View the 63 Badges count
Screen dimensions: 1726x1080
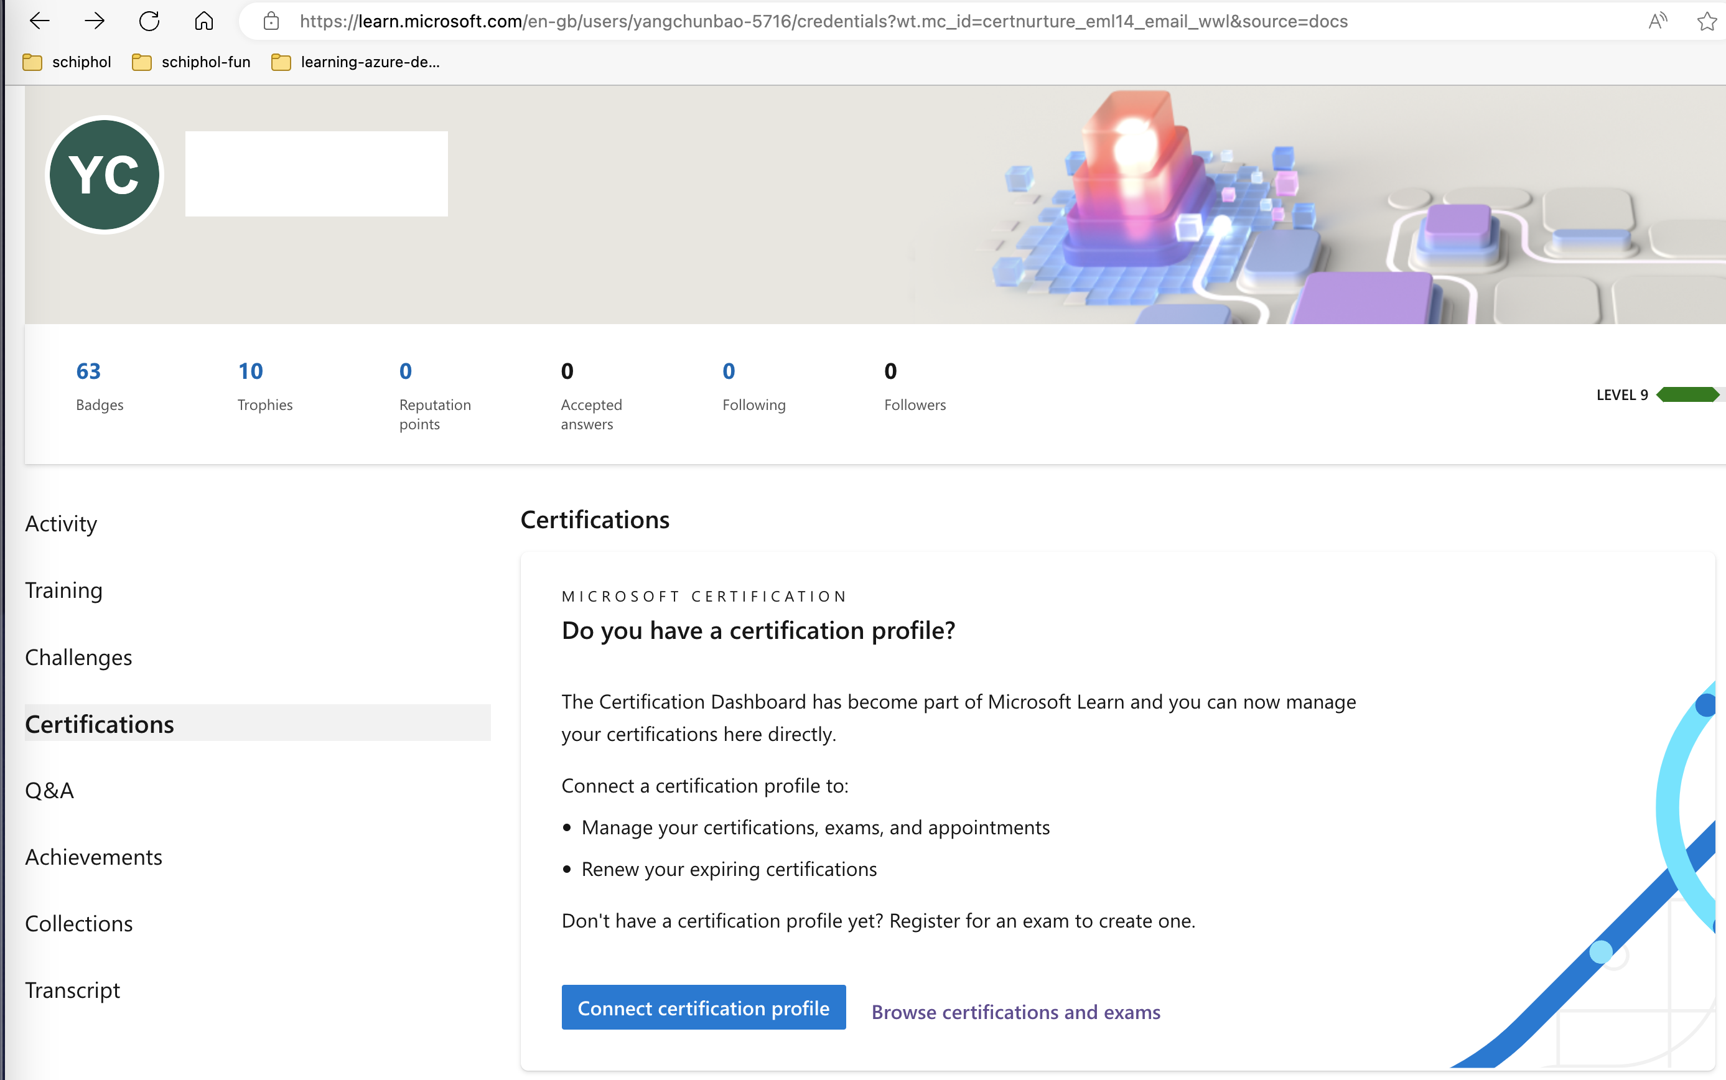[x=88, y=371]
